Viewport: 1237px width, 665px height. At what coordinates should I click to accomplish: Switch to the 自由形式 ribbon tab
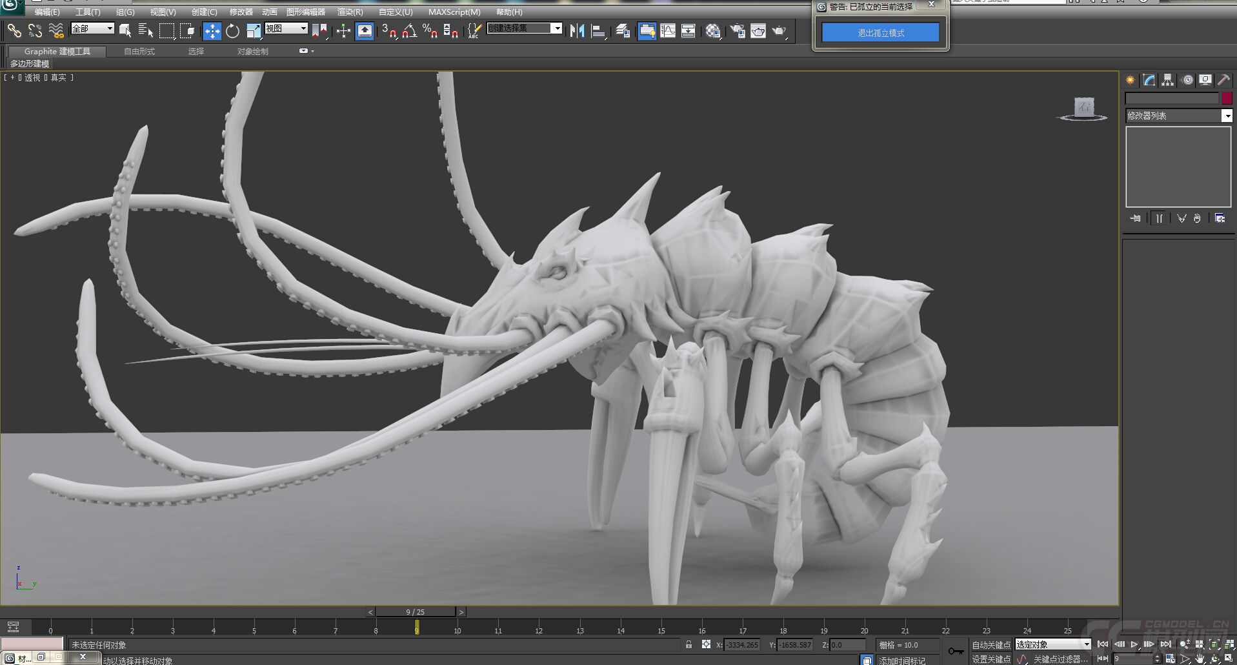[139, 51]
